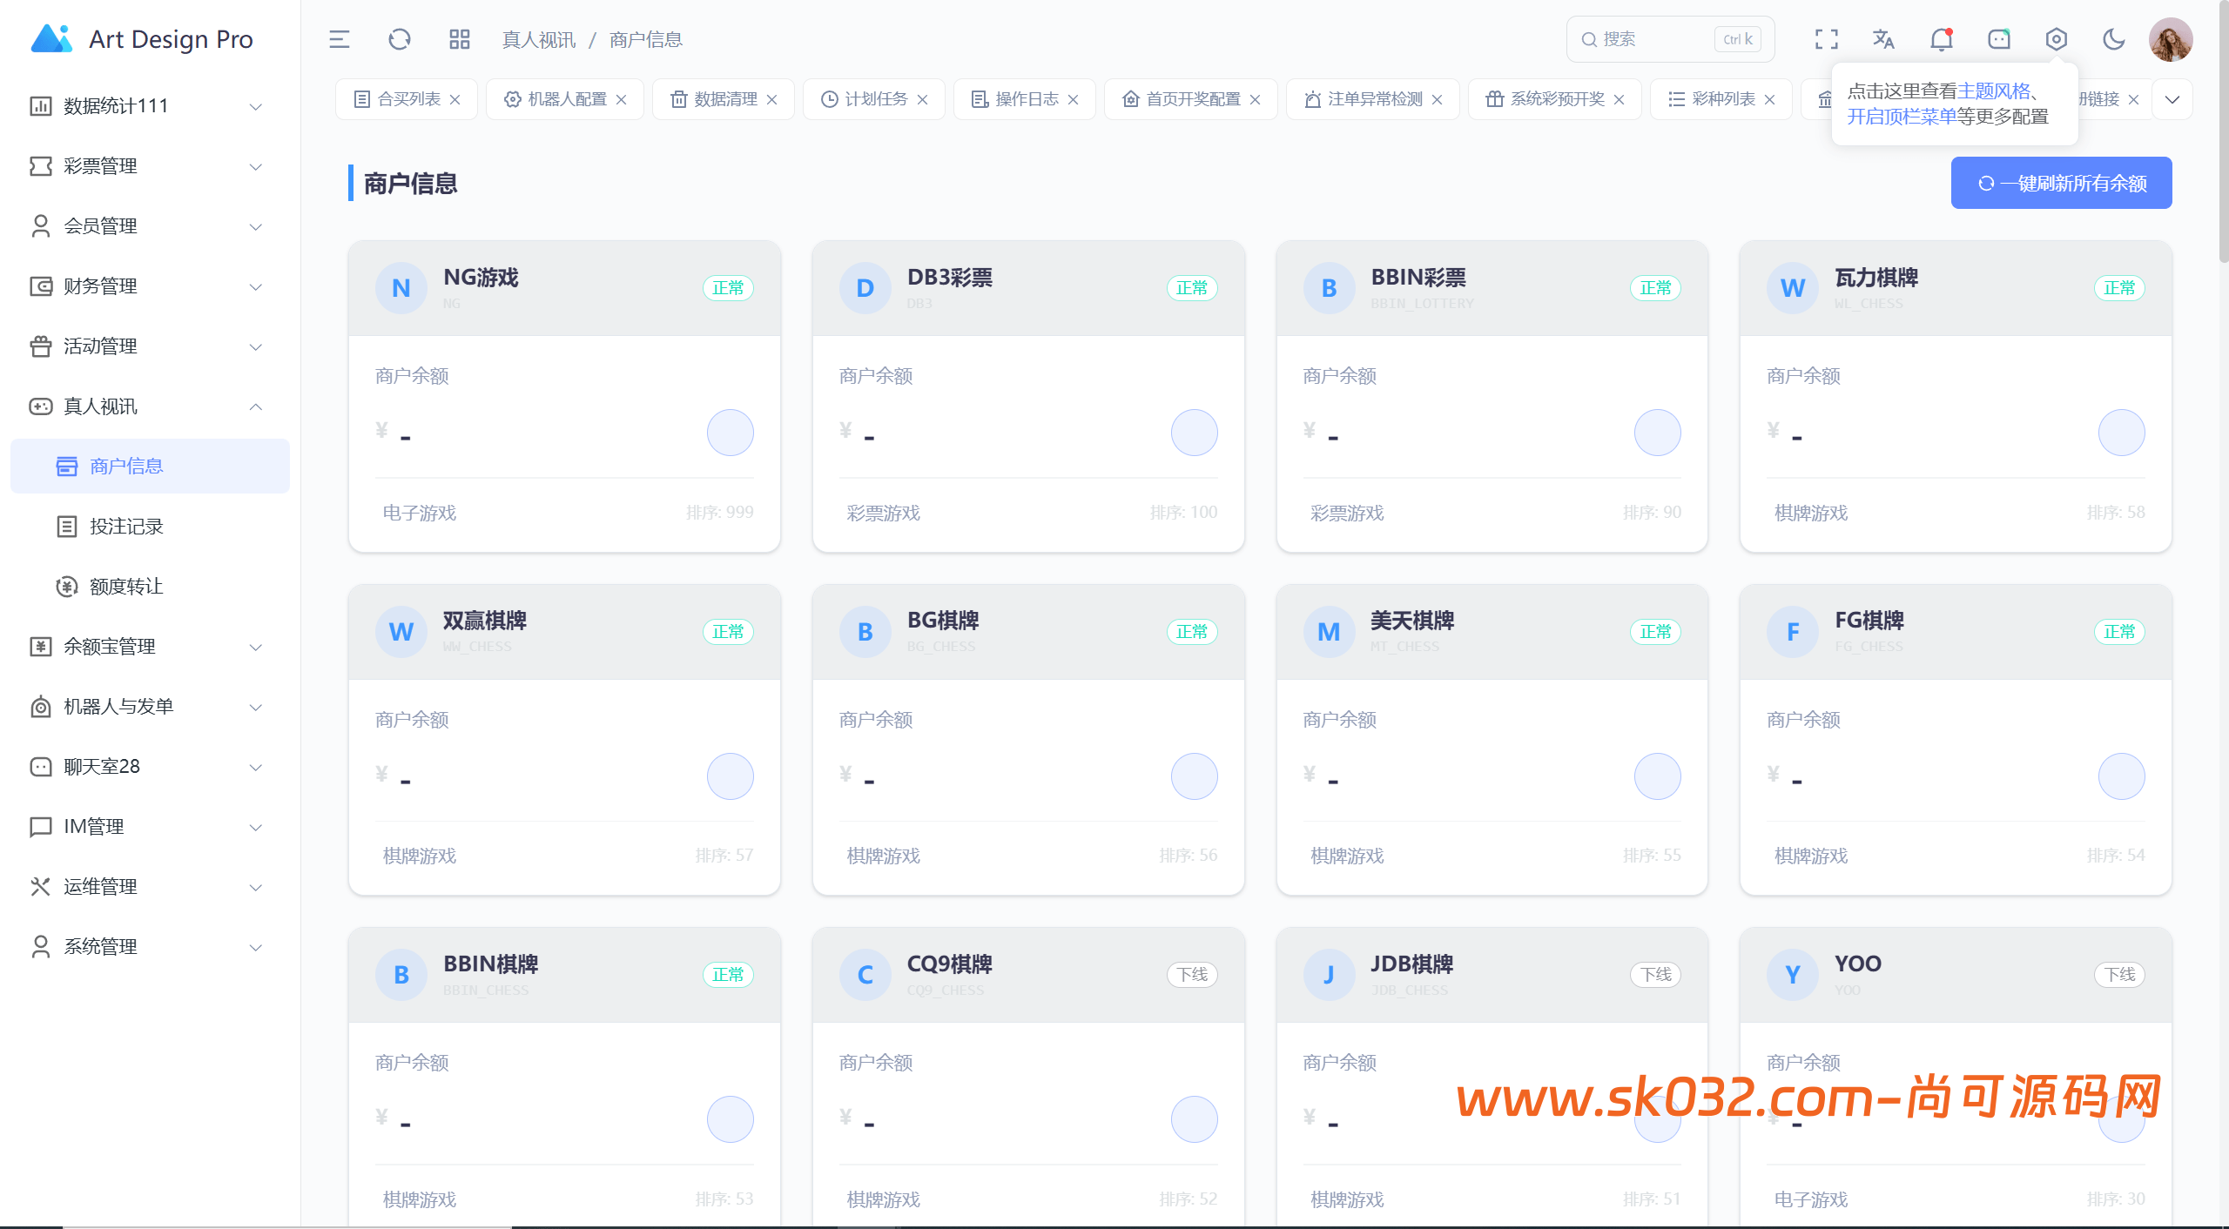Image resolution: width=2229 pixels, height=1229 pixels.
Task: Open the settings gear icon
Action: (x=2056, y=39)
